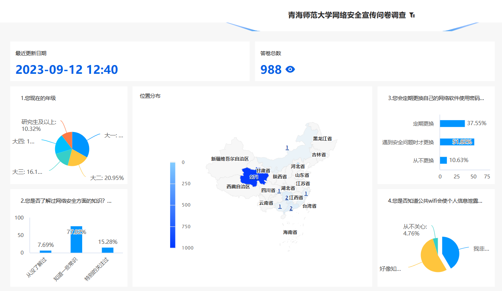Click the 新疆维吾尔自治区 map label
Viewport: 502px width, 291px height.
point(230,159)
